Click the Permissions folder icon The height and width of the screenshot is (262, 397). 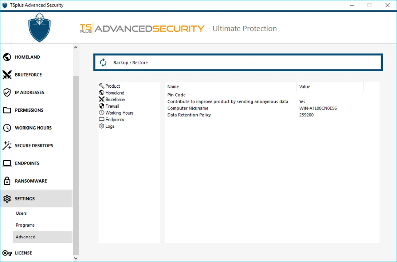(7, 110)
